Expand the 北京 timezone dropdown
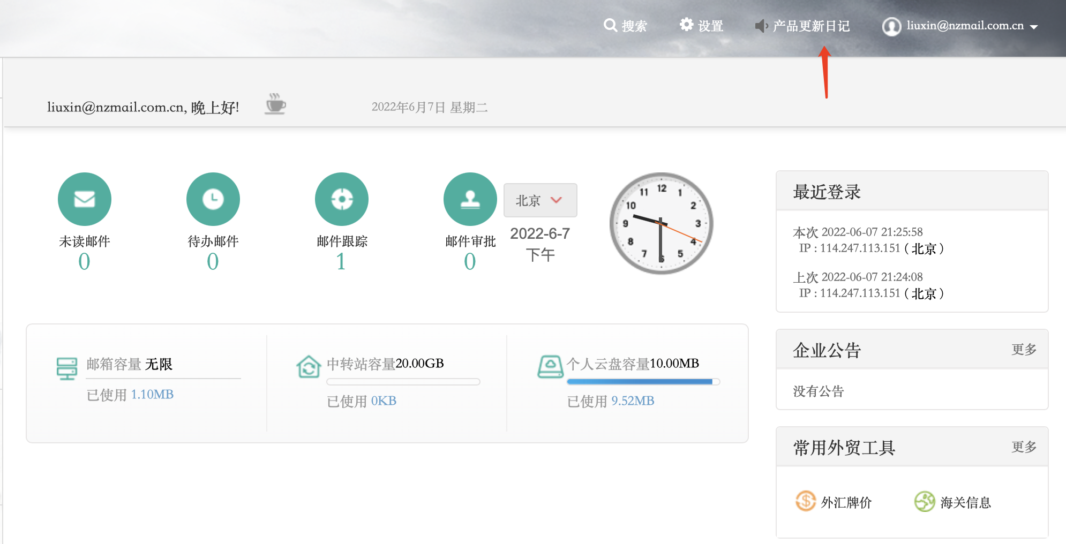 pyautogui.click(x=540, y=200)
